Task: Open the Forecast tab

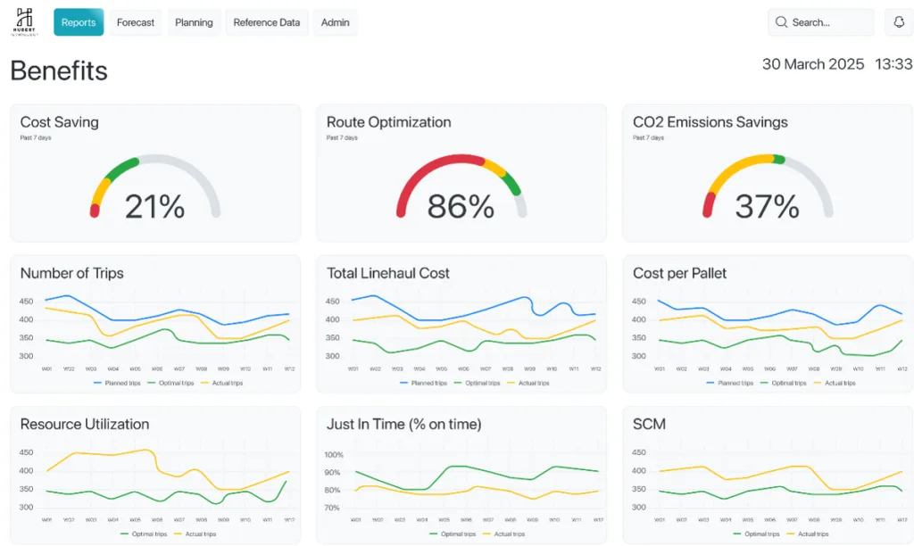Action: 136,22
